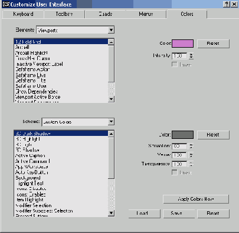Select the Arcball list item
The image size is (239, 233).
point(61,47)
